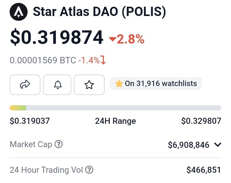Click the 24H high price $0.329807
231x183 pixels.
(201, 121)
